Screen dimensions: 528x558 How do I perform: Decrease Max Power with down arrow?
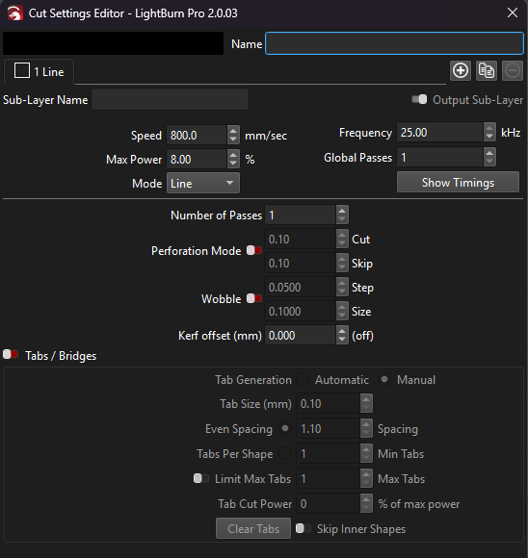point(233,164)
